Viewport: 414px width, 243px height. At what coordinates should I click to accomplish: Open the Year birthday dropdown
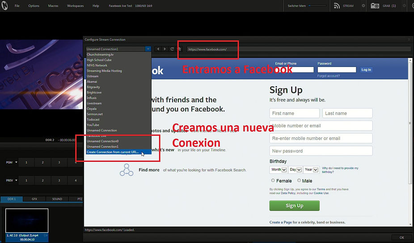[x=311, y=169]
